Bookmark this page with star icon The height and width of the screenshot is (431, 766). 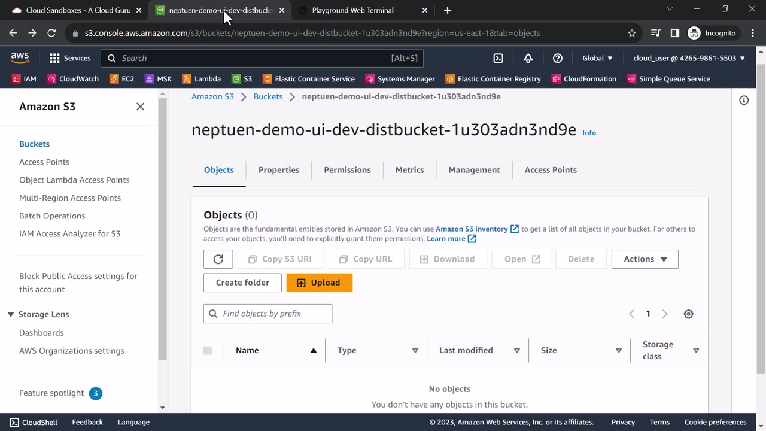(631, 33)
